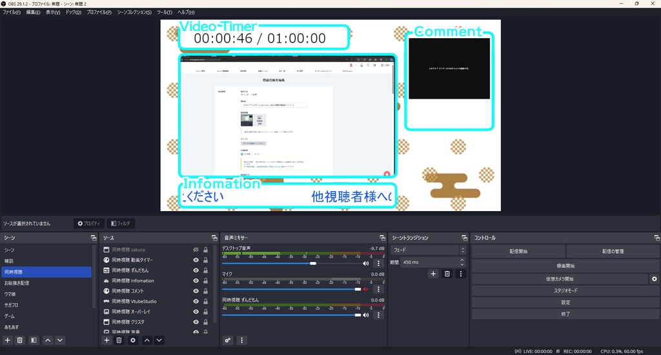
Task: Open 設定 from the controls panel
Action: [x=565, y=302]
